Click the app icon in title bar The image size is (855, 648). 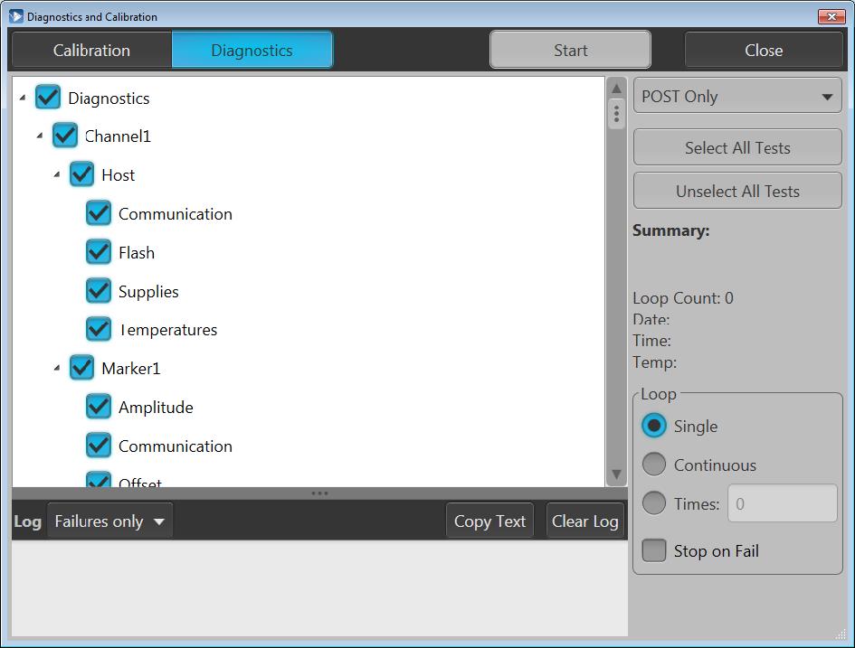pyautogui.click(x=15, y=16)
